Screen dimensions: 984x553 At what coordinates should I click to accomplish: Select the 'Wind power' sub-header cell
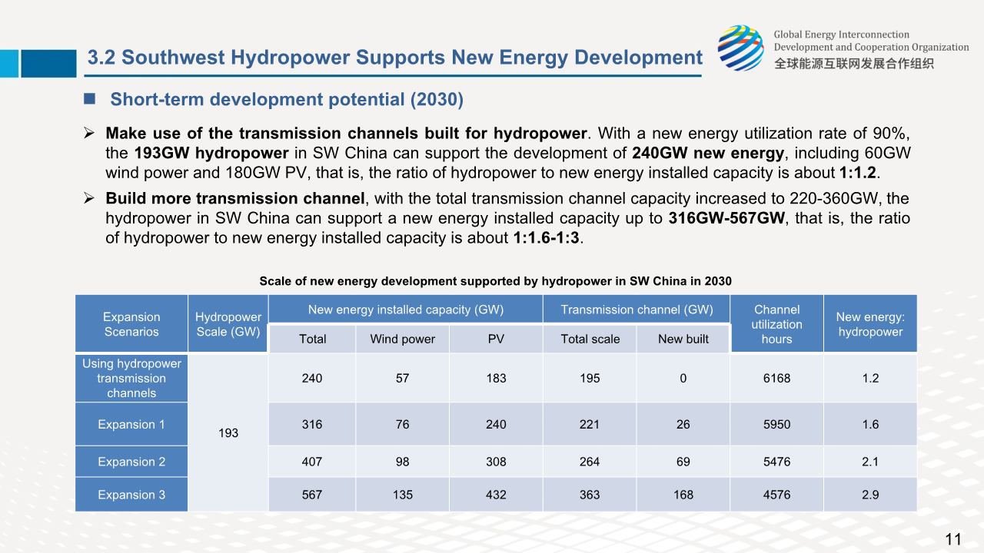[402, 339]
